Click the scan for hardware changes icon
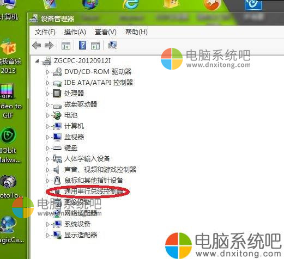The image size is (284, 259). [x=112, y=45]
